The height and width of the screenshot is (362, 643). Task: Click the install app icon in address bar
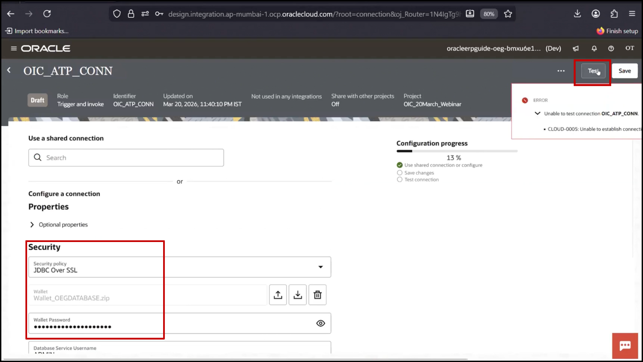tap(470, 14)
